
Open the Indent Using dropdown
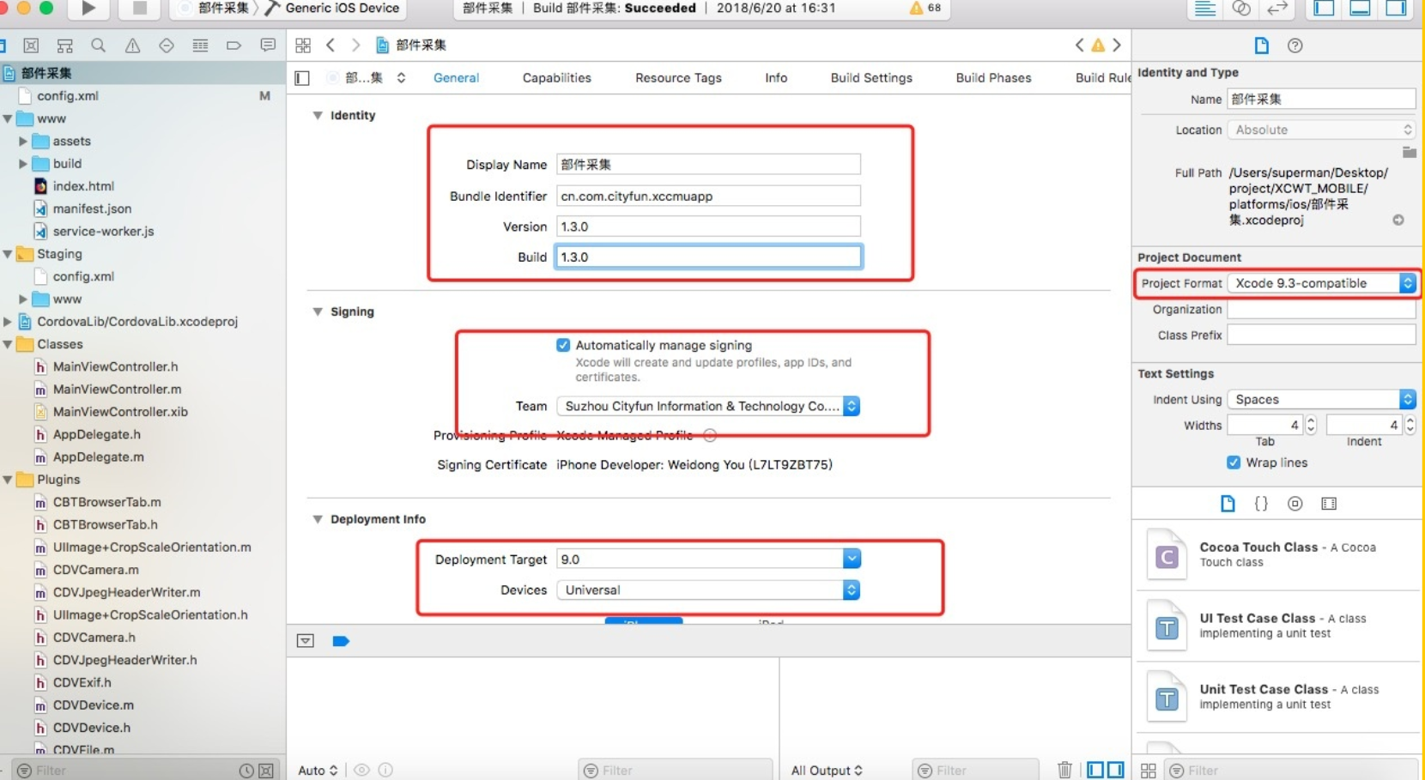pyautogui.click(x=1321, y=400)
